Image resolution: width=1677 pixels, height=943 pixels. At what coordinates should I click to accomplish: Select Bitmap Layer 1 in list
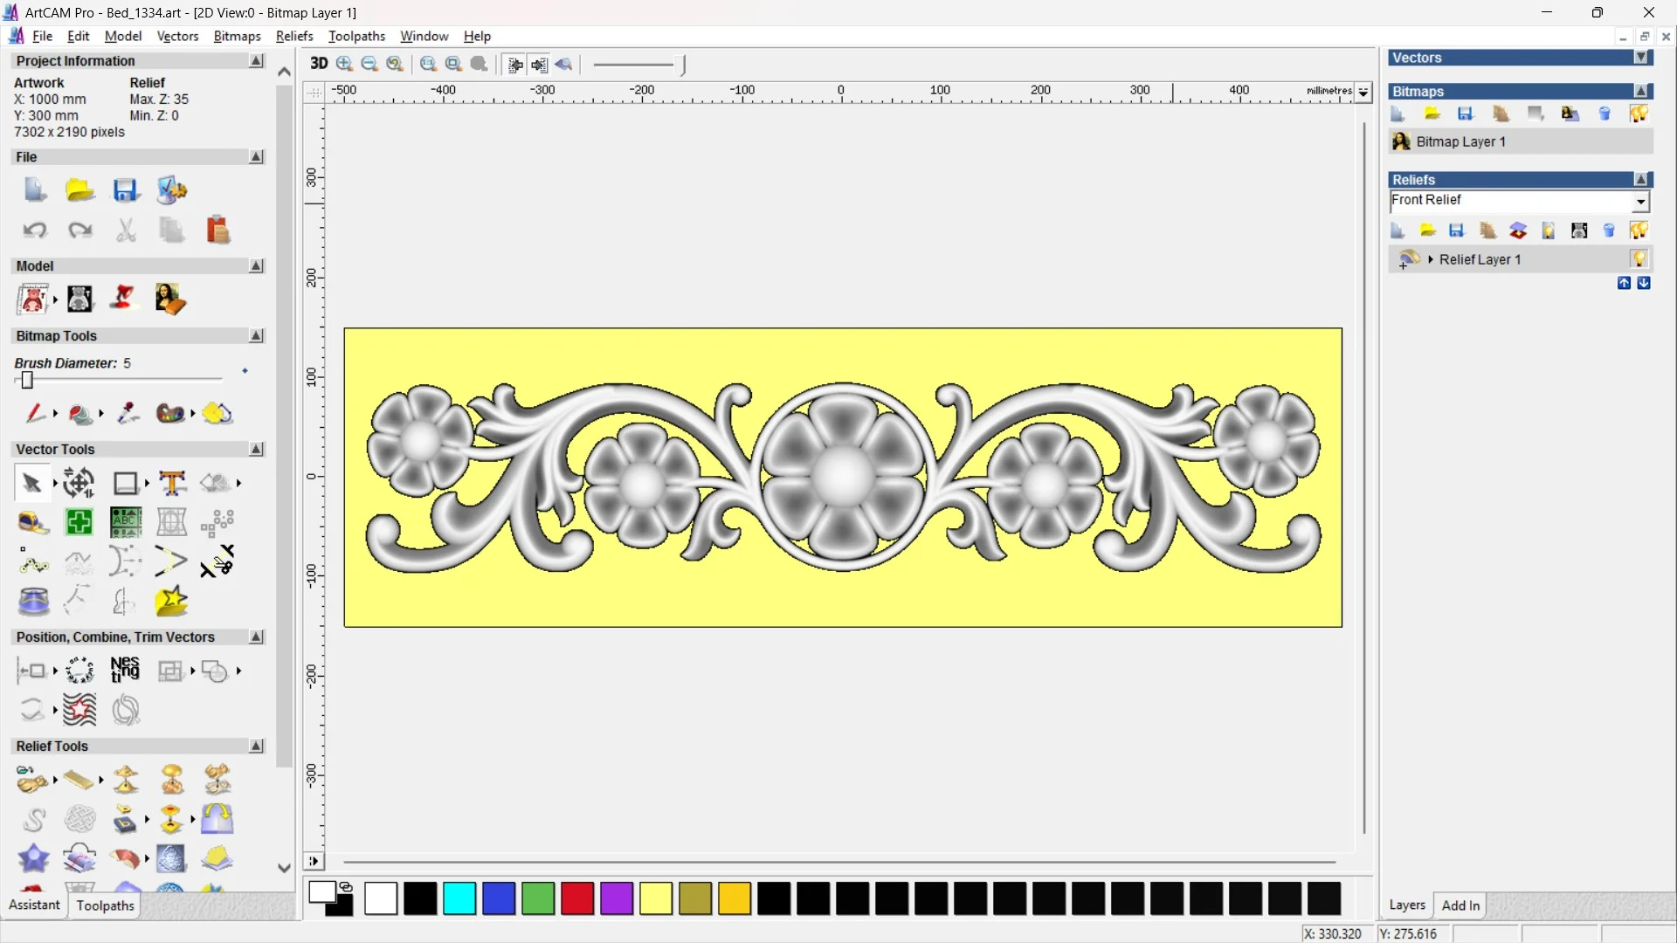[1460, 141]
